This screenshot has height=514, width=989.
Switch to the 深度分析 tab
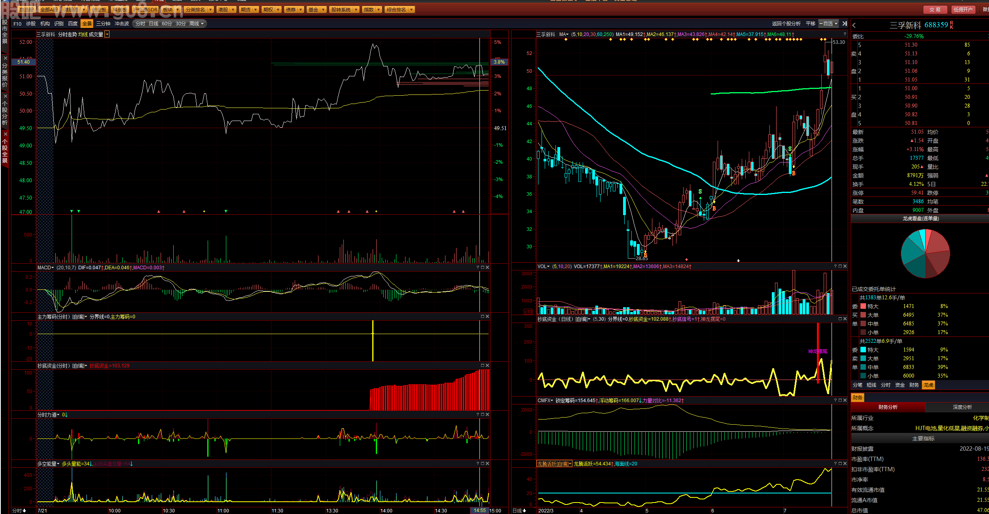tap(962, 407)
